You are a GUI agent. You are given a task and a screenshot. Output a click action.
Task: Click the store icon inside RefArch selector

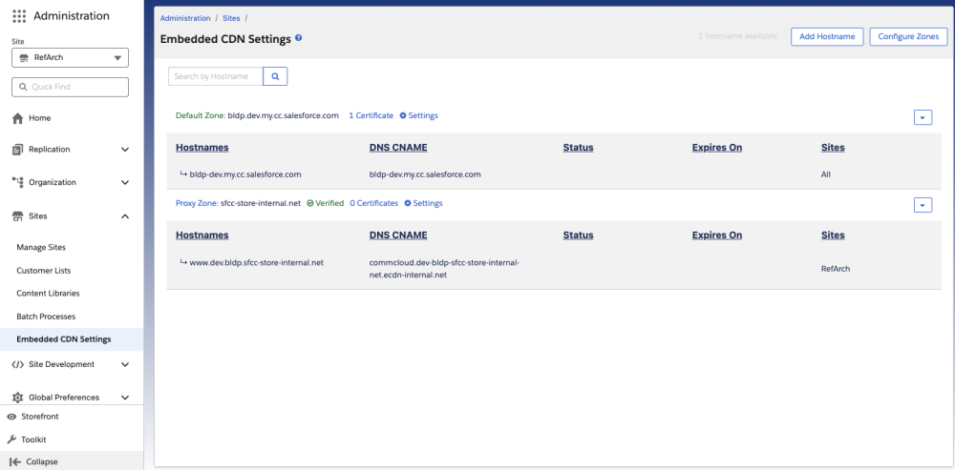pos(25,58)
